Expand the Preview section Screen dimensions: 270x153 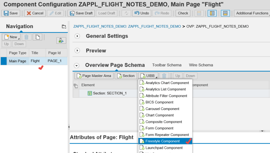pos(77,51)
